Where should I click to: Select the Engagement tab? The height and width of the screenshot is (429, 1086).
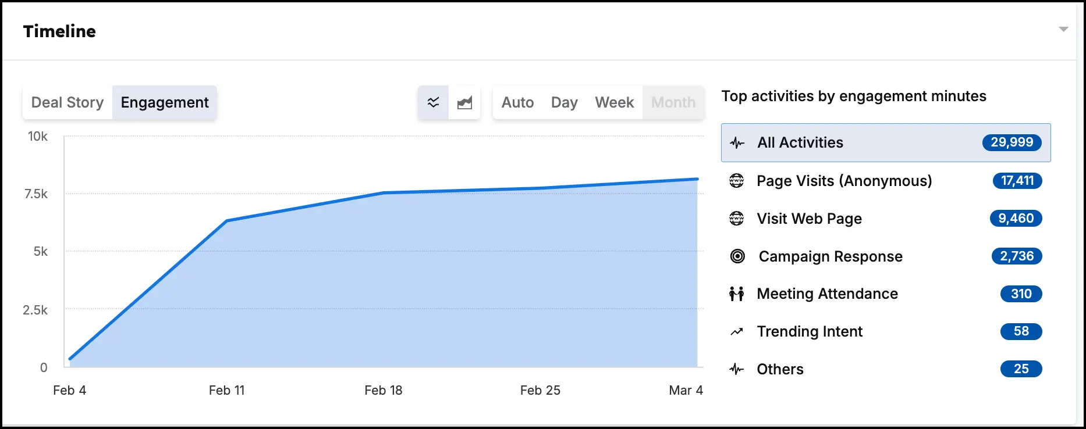(165, 103)
